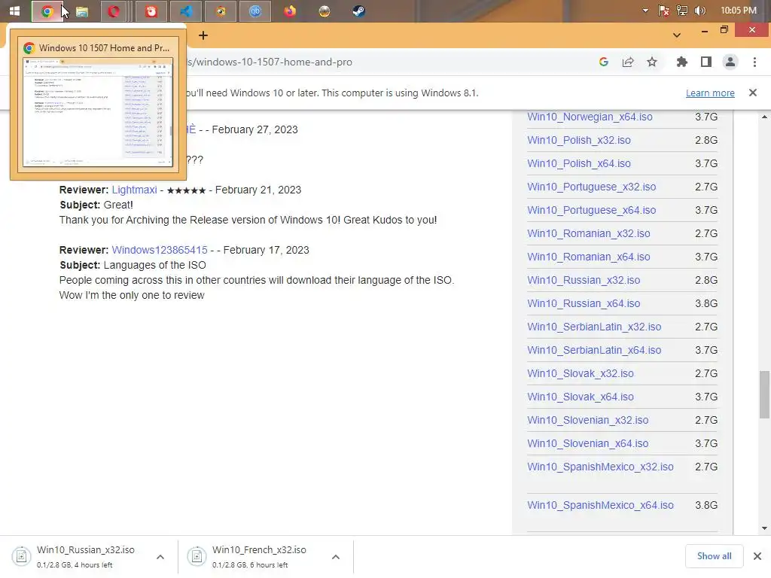Click the Google search icon in address bar
This screenshot has width=771, height=578.
604,62
